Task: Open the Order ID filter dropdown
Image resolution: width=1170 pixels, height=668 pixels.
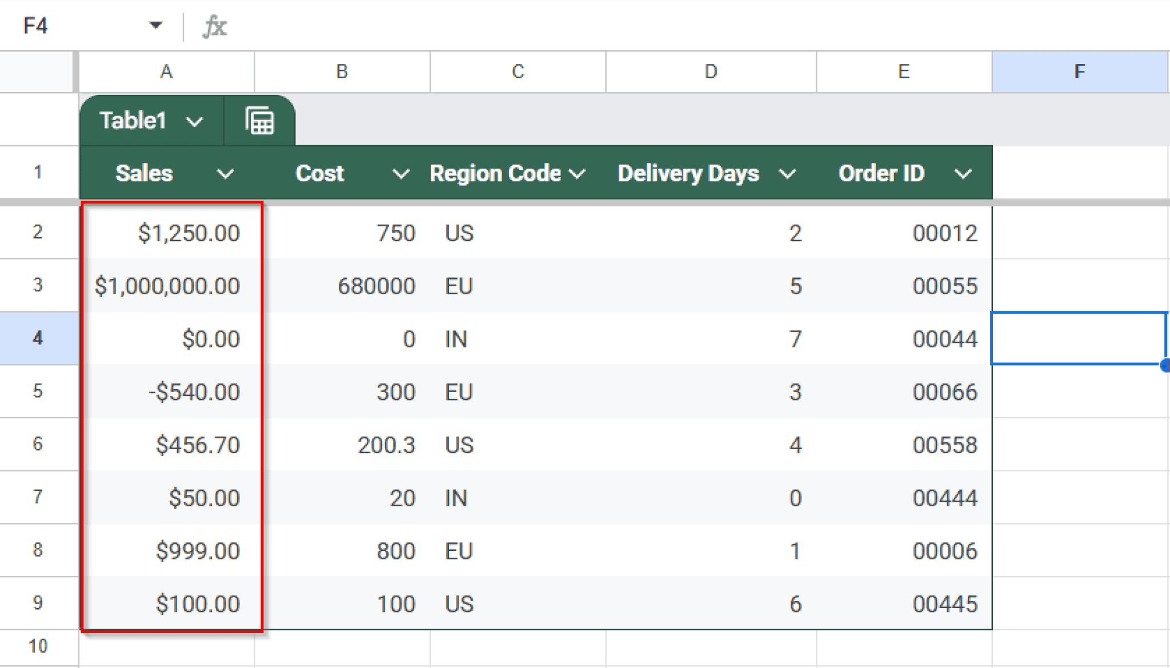Action: pos(963,174)
